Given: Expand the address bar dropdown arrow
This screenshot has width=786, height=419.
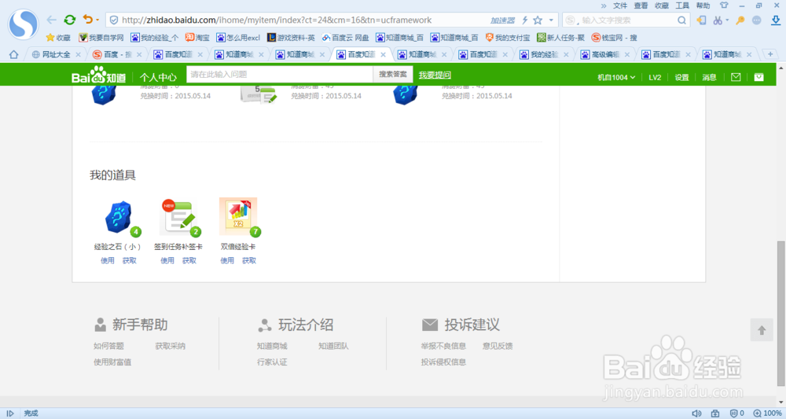Looking at the screenshot, I should 551,20.
